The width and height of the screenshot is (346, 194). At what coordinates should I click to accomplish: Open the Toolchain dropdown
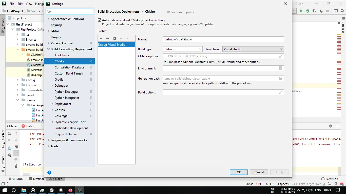[x=253, y=49]
